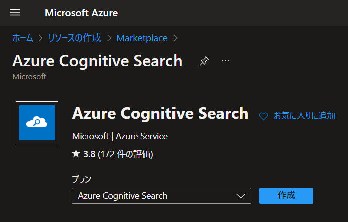
Task: Click Microsoft | Azure Service text
Action: (120, 136)
